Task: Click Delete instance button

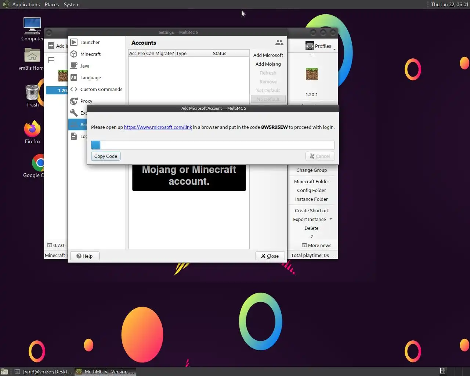Action: (311, 228)
